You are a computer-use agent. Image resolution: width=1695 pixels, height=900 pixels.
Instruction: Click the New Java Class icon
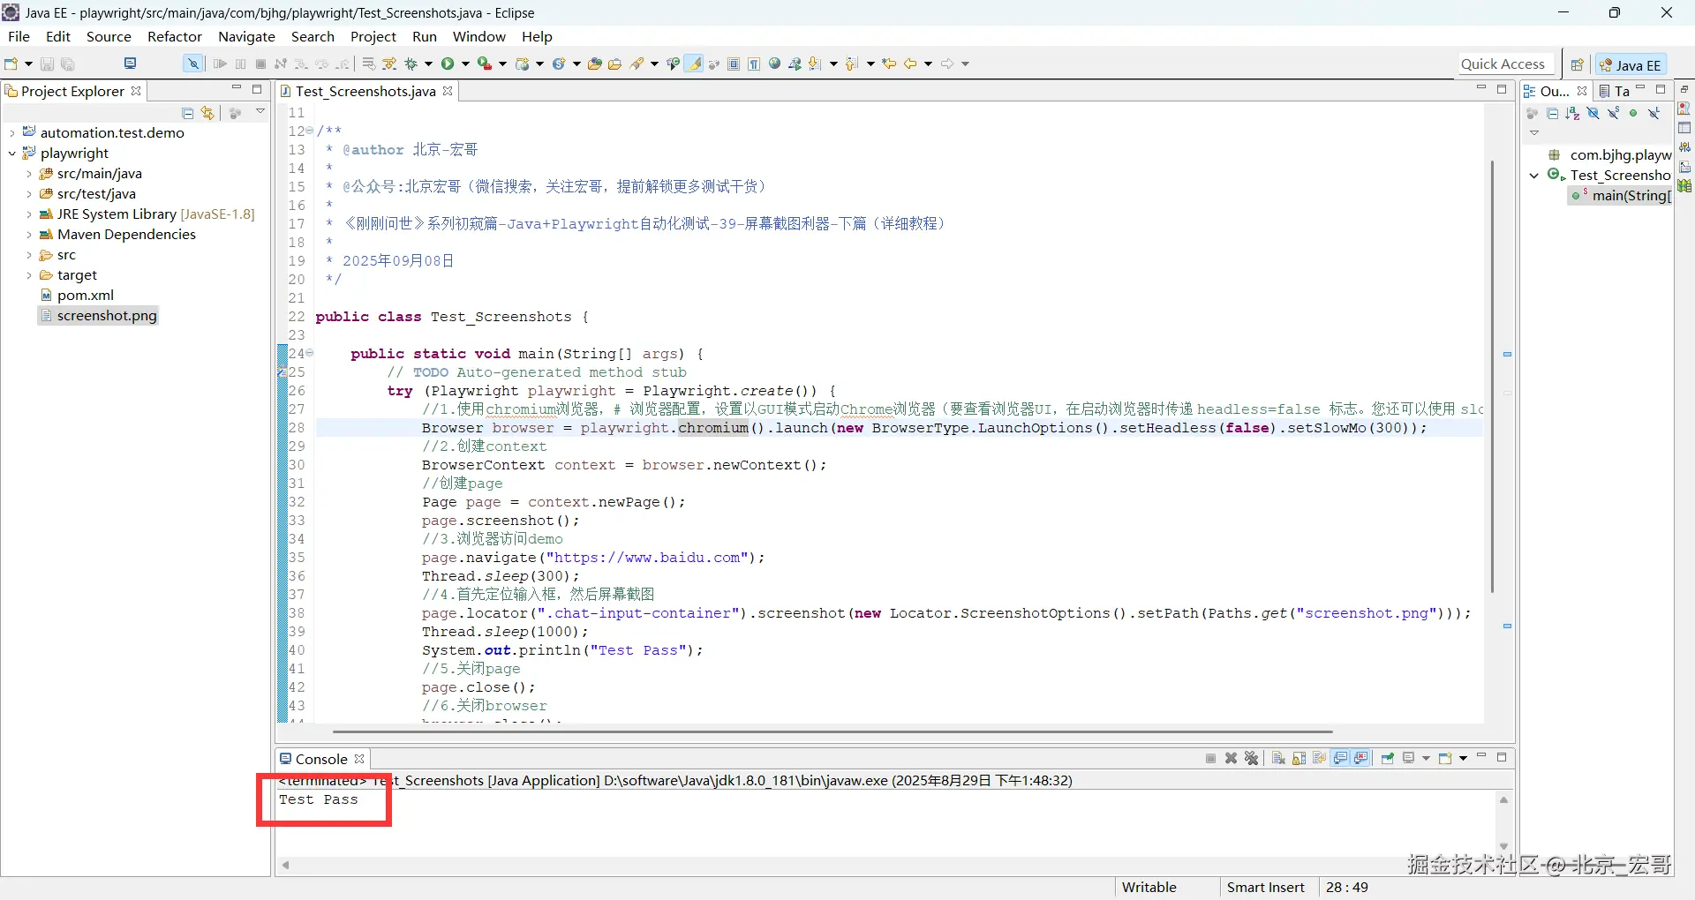coord(558,64)
